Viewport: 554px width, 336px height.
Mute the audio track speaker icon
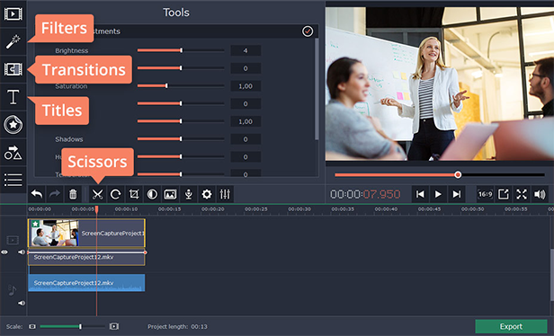coord(22,303)
